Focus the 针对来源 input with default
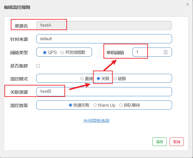 (104, 39)
